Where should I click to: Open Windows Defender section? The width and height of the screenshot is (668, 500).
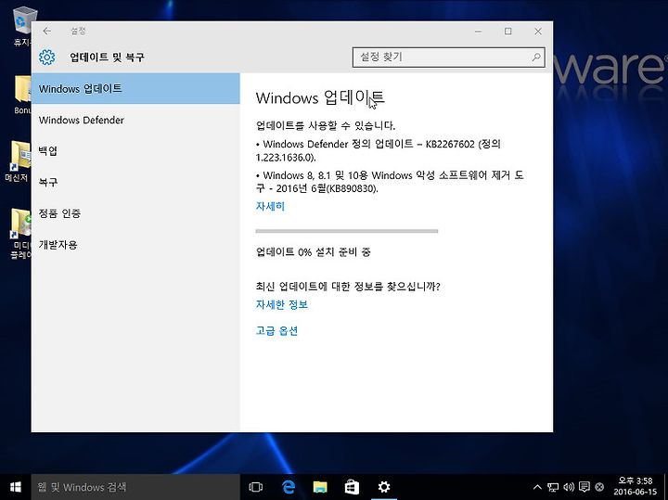[135, 120]
